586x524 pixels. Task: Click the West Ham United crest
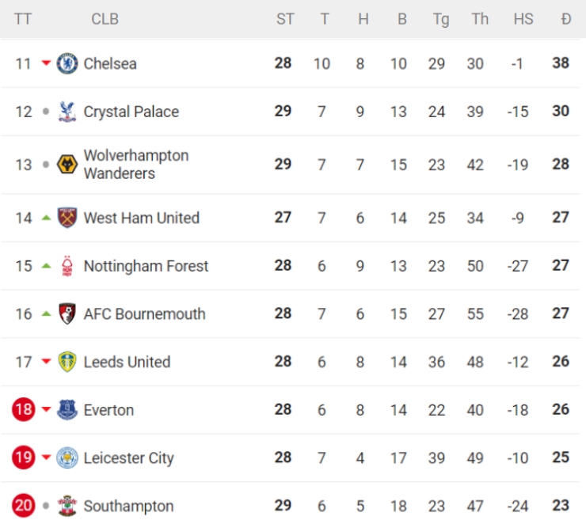[x=67, y=218]
